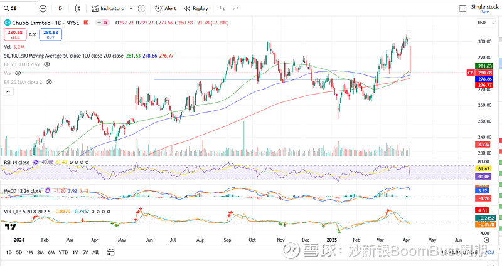Click the CB price label on axis
Screen dimensions: 502x266
[470, 73]
